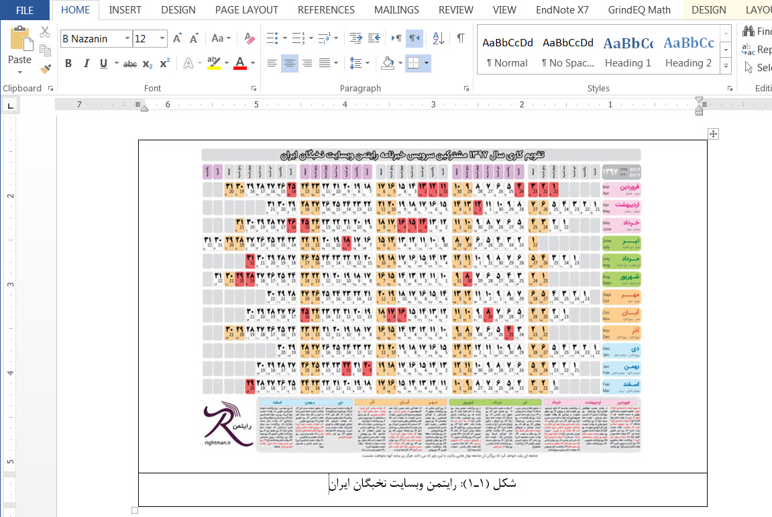Click the Clear All Formatting icon

pos(250,38)
